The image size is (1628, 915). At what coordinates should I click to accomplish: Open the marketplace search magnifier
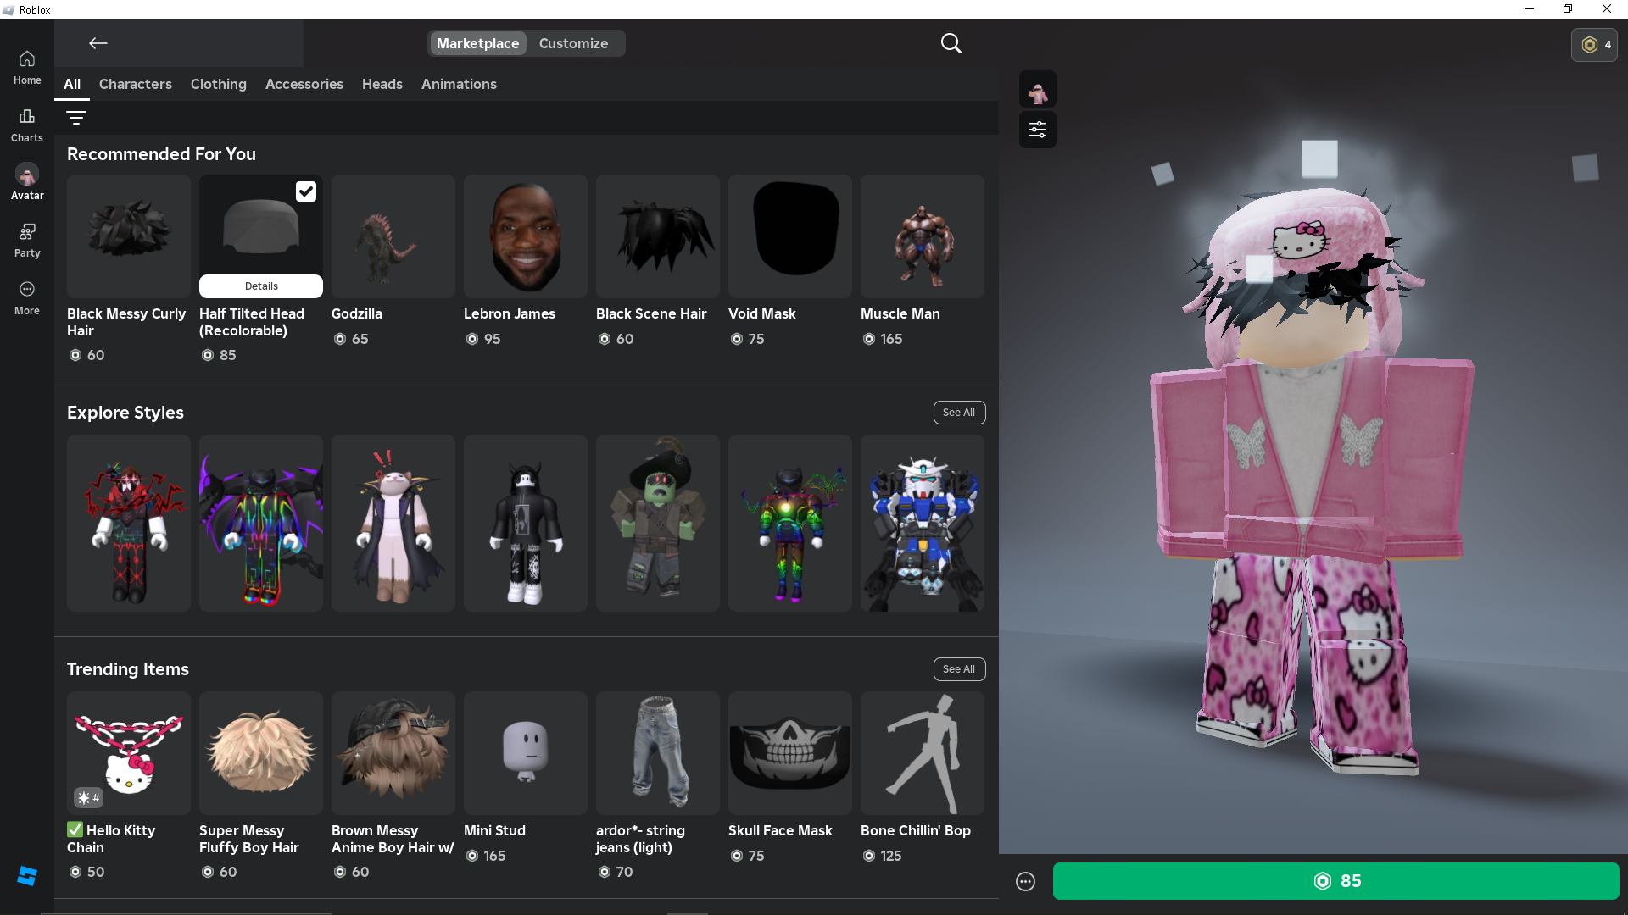951,43
